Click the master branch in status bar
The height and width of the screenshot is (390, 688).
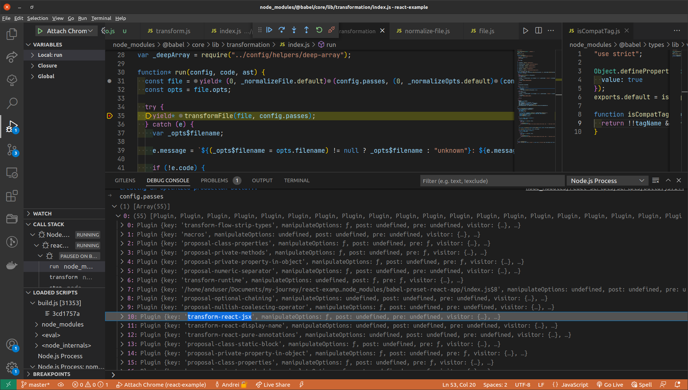tap(35, 384)
